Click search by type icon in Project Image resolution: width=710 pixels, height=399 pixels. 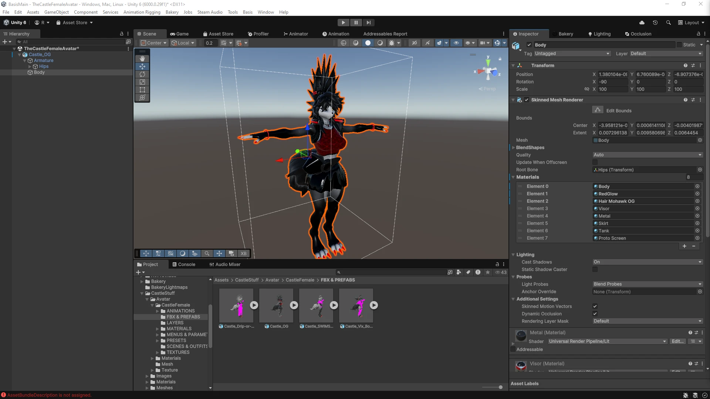coord(459,272)
